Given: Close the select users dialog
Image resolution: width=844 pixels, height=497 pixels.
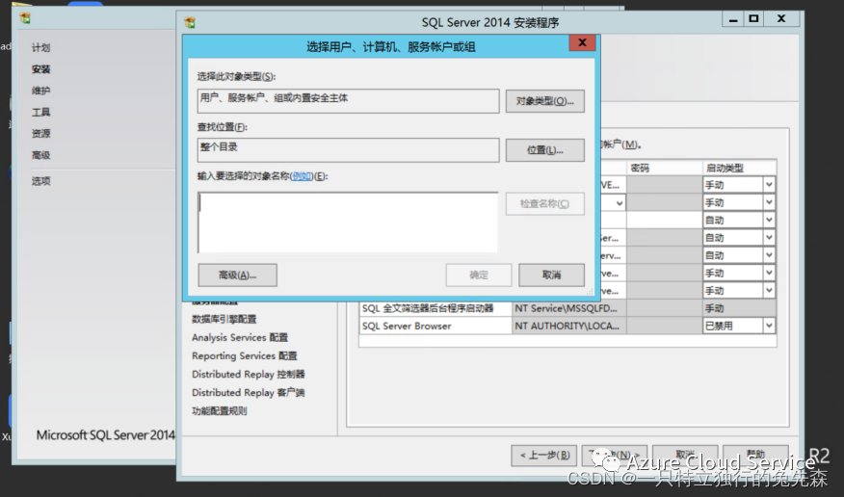Looking at the screenshot, I should pyautogui.click(x=582, y=43).
